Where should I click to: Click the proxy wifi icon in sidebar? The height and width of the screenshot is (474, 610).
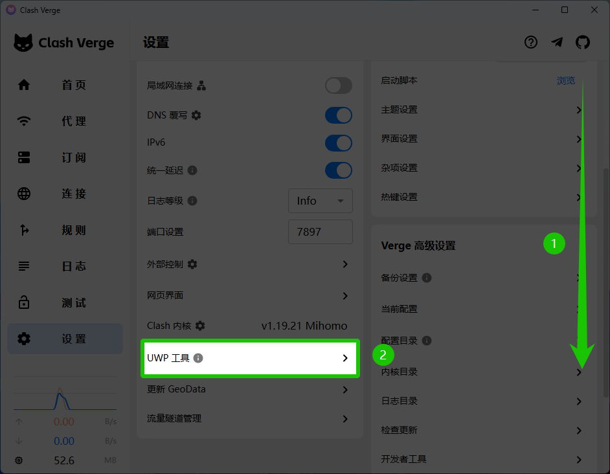(x=24, y=121)
